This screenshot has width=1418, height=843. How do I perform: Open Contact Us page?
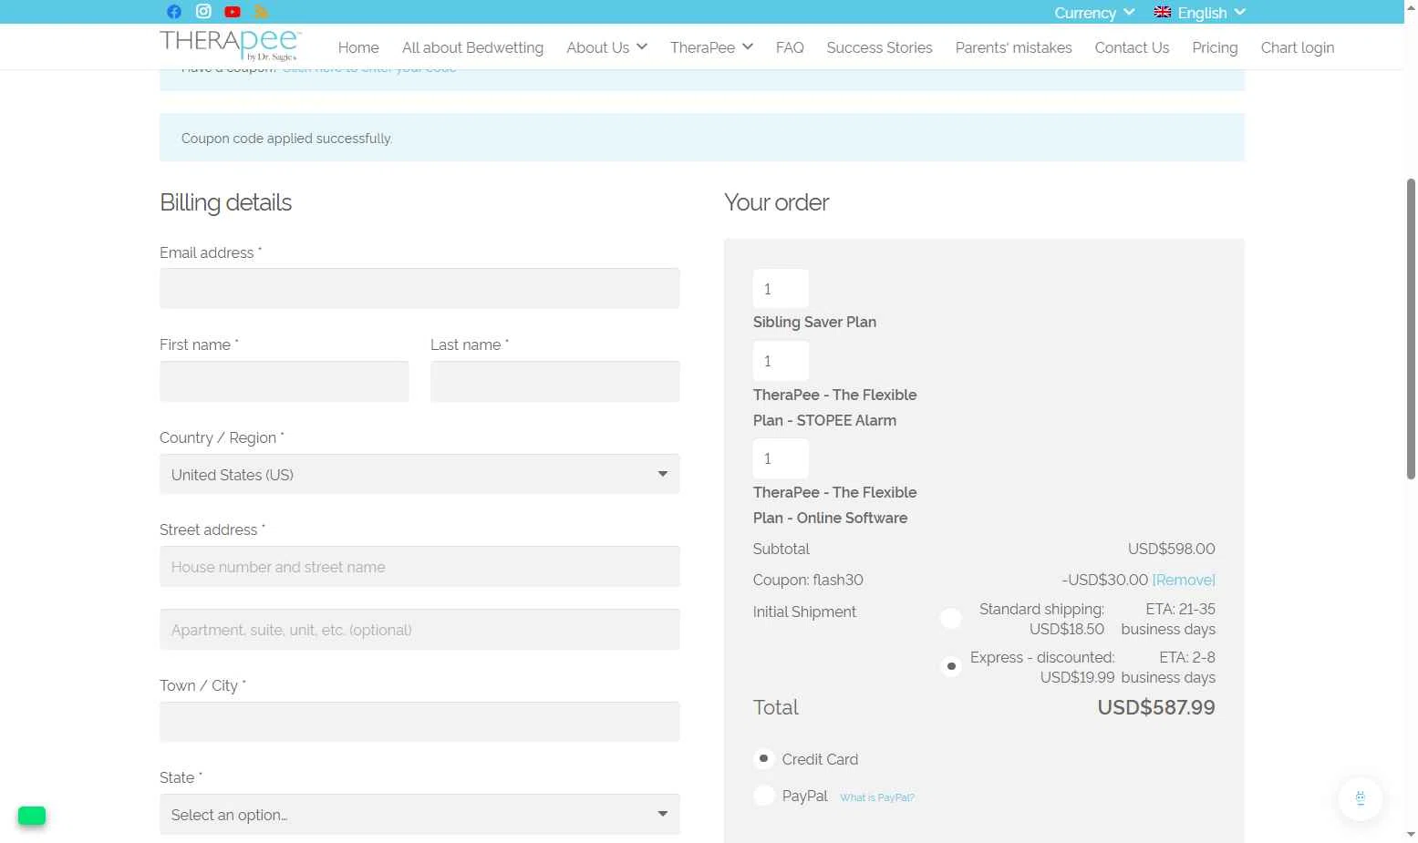click(x=1132, y=47)
